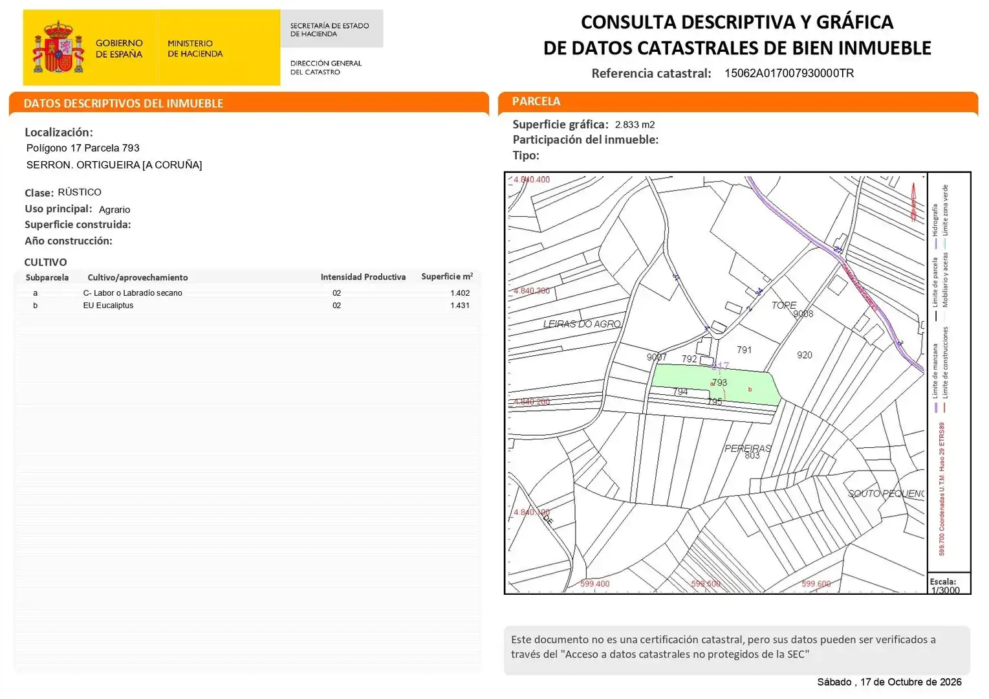Click the 'DATOS DESCRIPTIVOS DEL INMUEBLE' header
This screenshot has width=989, height=699.
[x=124, y=104]
